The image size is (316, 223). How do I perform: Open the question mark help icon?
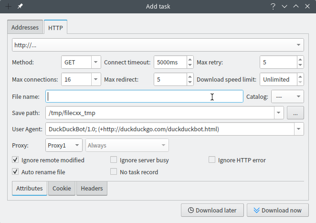pos(273,6)
